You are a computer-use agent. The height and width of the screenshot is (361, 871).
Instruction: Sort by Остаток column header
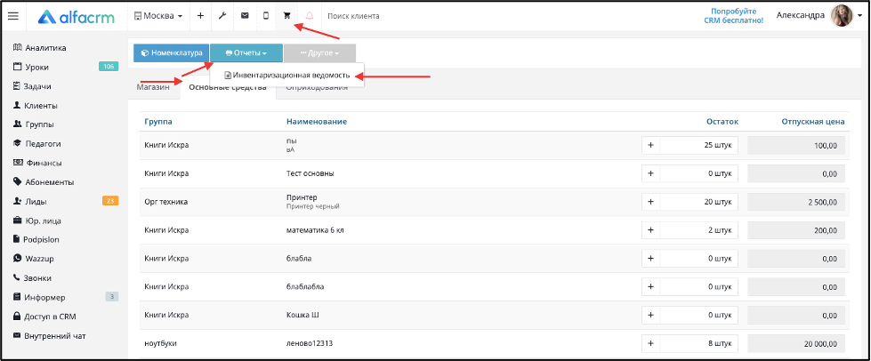pos(722,122)
